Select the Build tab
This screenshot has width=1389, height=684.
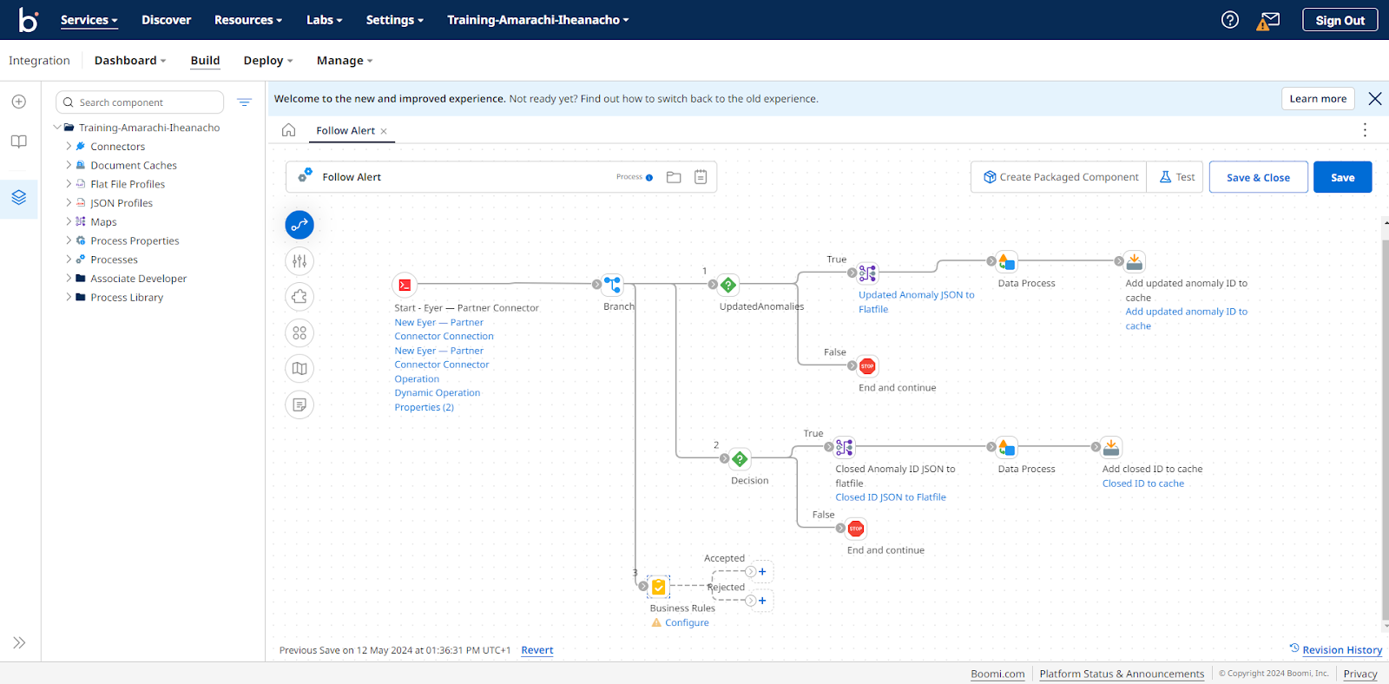click(x=205, y=61)
